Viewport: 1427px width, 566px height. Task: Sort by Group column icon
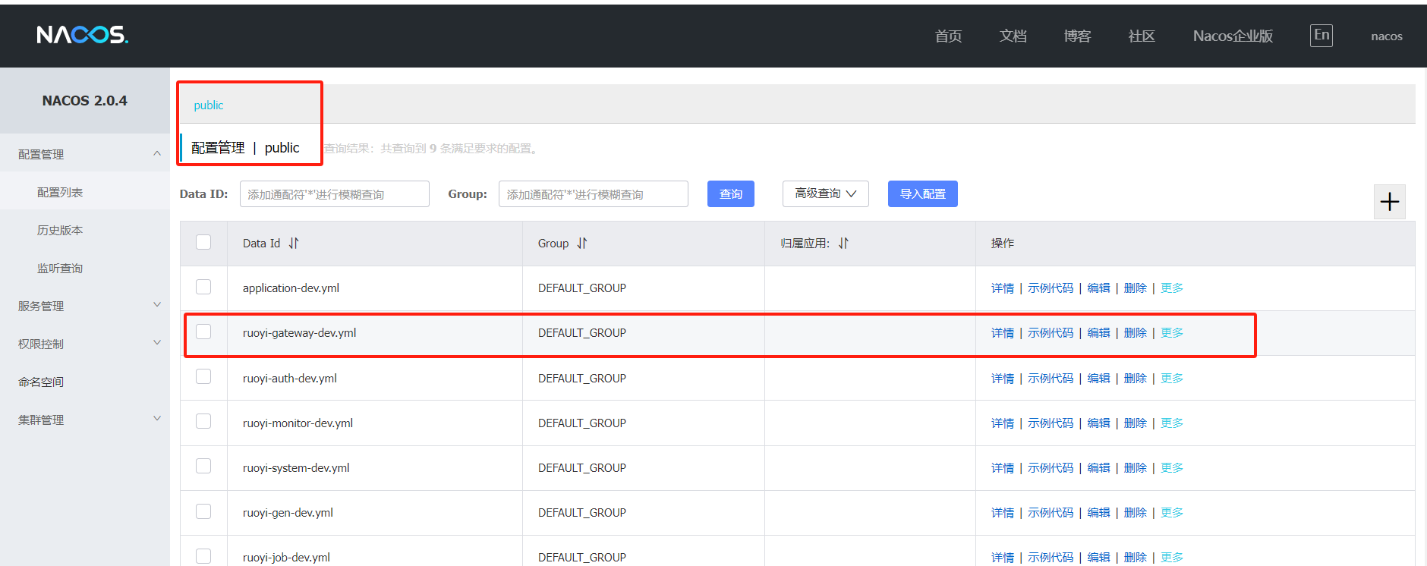click(582, 244)
